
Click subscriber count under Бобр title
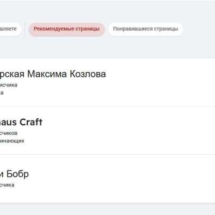tap(7, 185)
